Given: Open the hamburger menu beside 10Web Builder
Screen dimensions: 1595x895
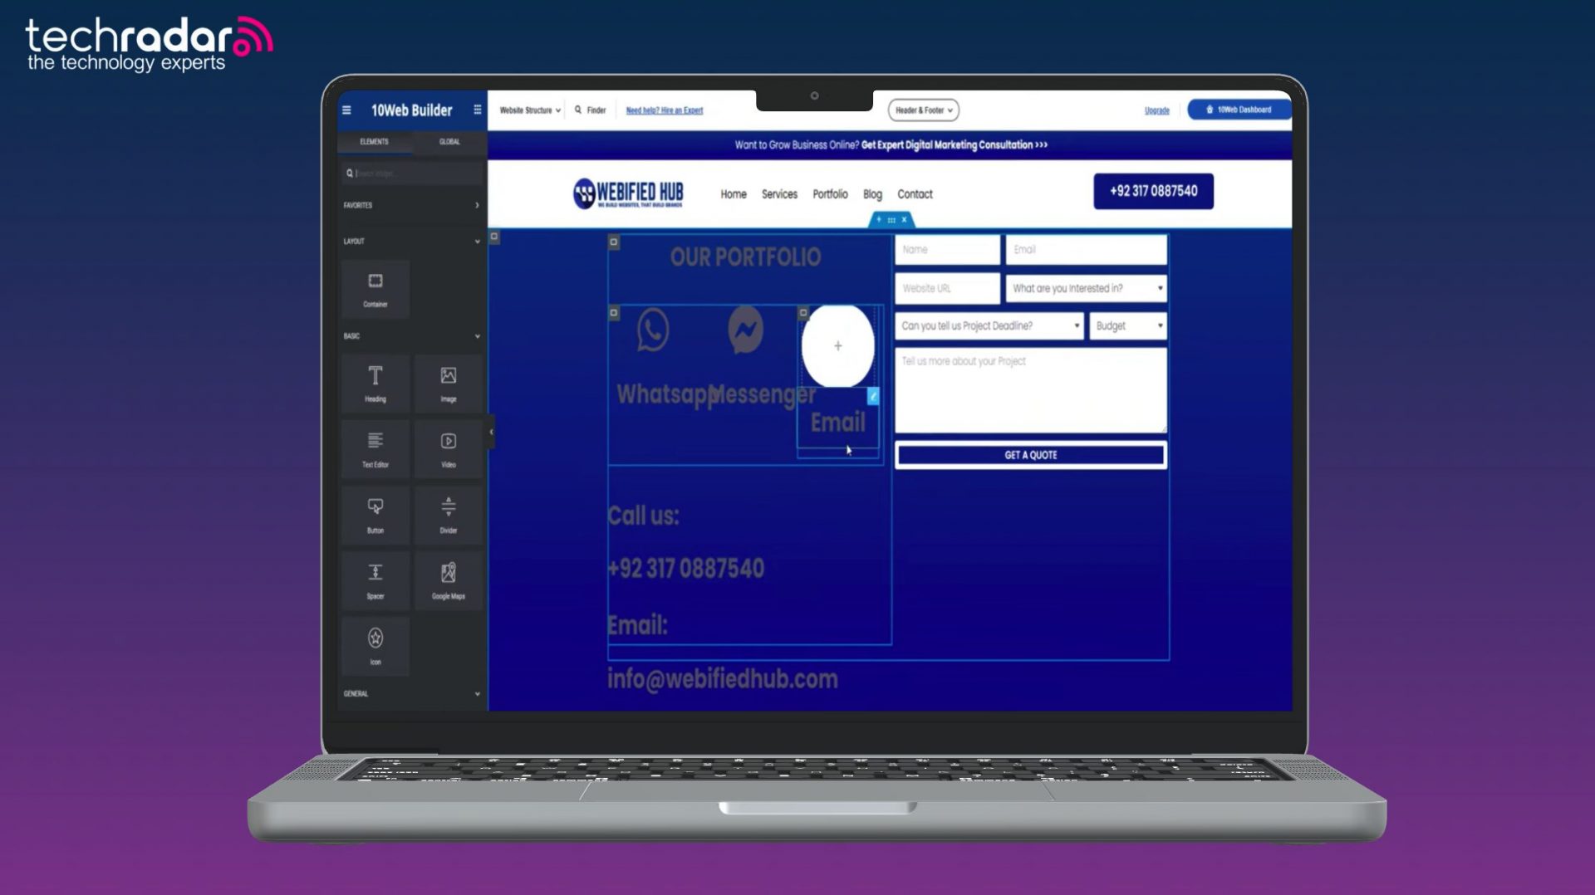Looking at the screenshot, I should click(346, 110).
